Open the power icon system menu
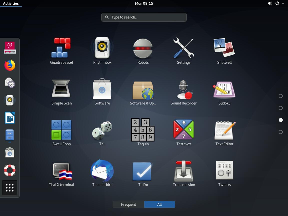 coord(277,3)
